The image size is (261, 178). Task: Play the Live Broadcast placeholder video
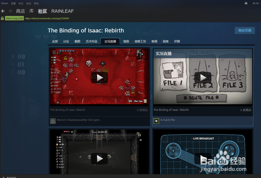pos(203,158)
